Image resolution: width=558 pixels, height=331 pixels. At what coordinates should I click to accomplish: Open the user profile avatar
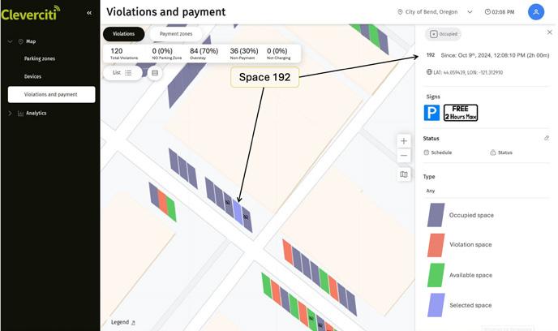[535, 12]
